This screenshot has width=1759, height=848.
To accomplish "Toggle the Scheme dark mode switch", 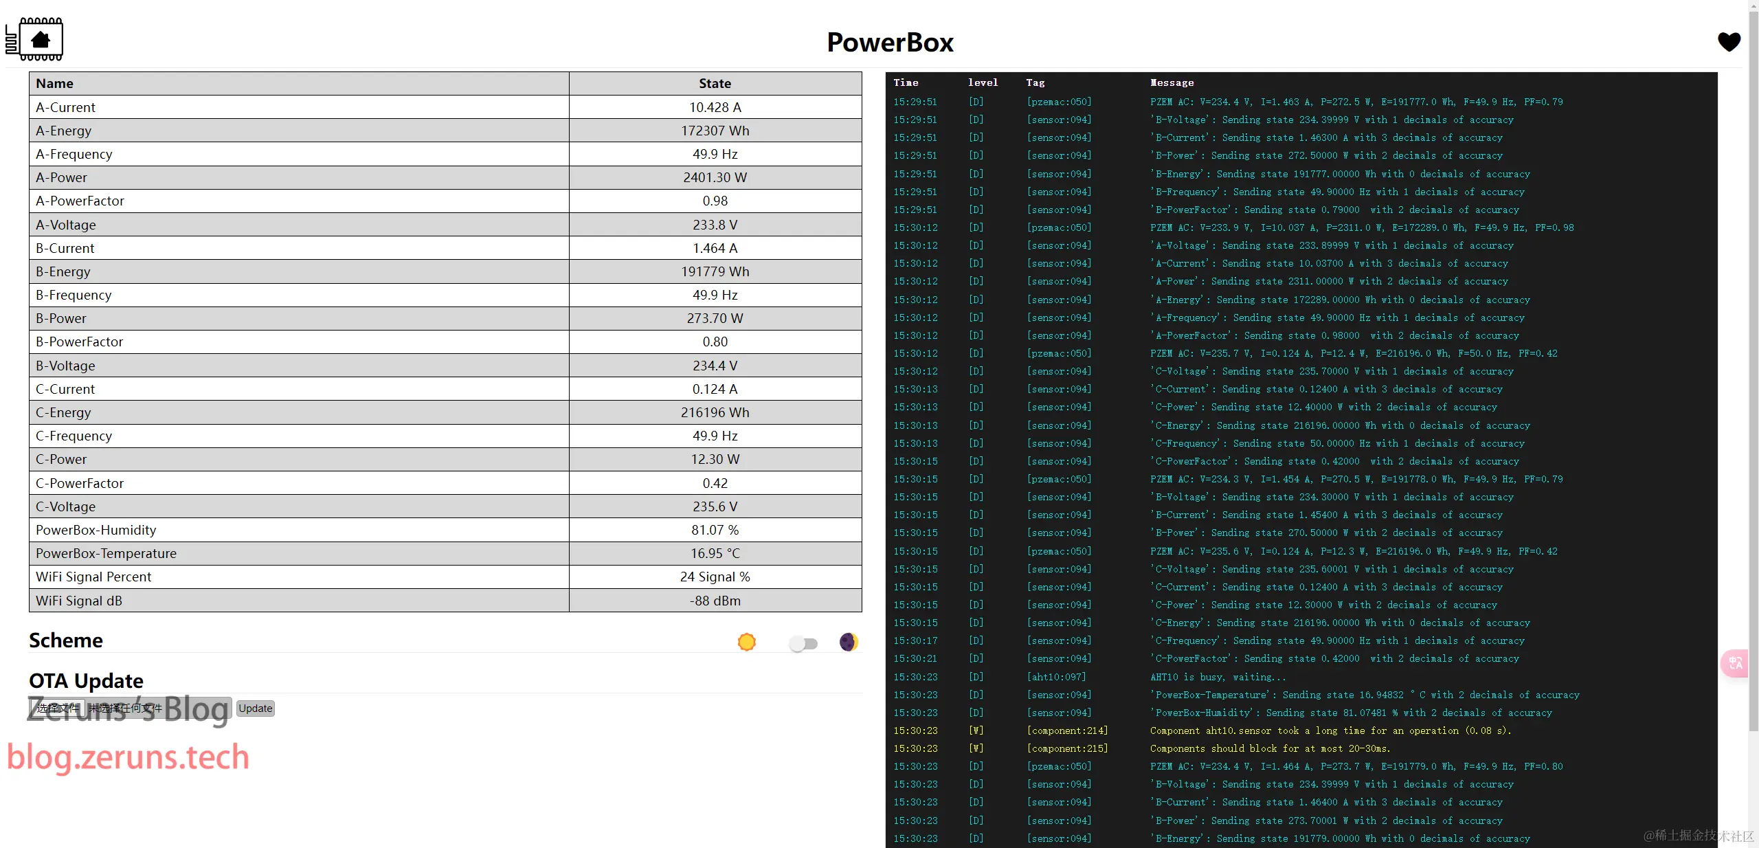I will (803, 644).
